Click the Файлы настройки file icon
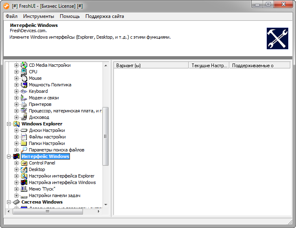Screen dimensions: 296x228 tap(24, 137)
